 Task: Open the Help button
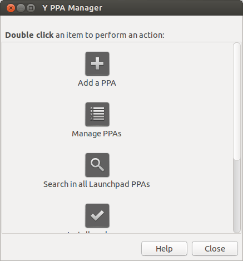(164, 249)
